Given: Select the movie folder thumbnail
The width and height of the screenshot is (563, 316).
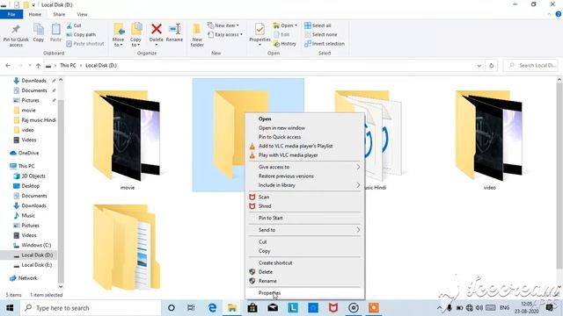Looking at the screenshot, I should coord(127,135).
